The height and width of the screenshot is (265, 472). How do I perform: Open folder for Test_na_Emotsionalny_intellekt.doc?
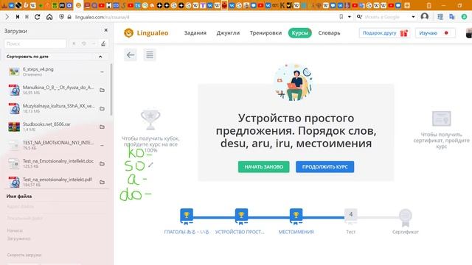point(102,163)
